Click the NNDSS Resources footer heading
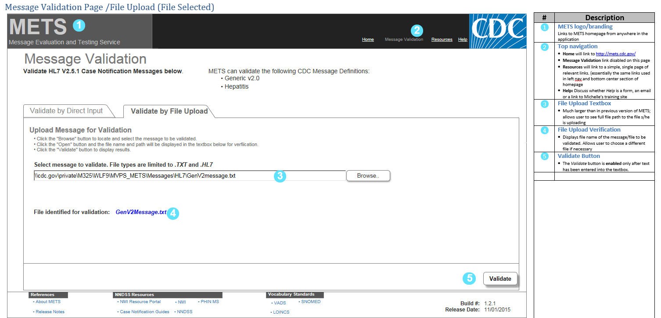This screenshot has height=318, width=661. tap(168, 295)
